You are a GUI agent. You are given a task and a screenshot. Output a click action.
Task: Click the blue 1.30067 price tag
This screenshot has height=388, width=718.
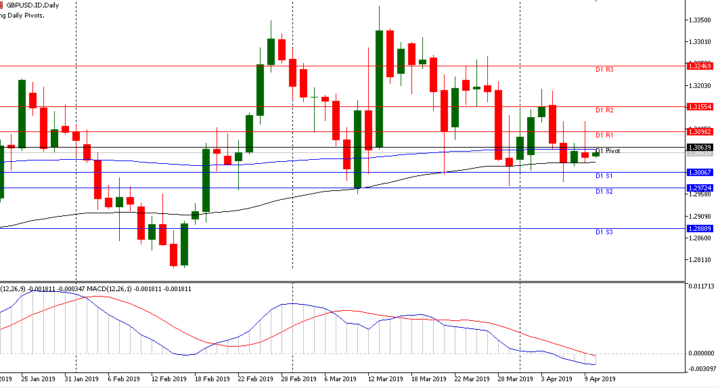698,173
